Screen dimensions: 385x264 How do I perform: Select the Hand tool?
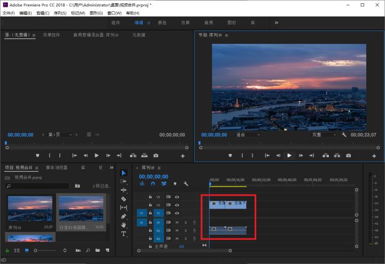(124, 225)
